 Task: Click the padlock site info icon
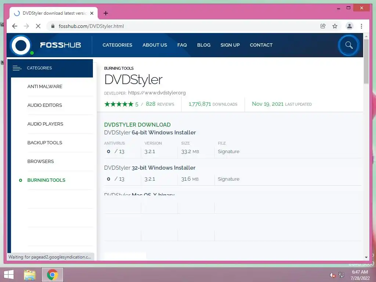(x=53, y=26)
